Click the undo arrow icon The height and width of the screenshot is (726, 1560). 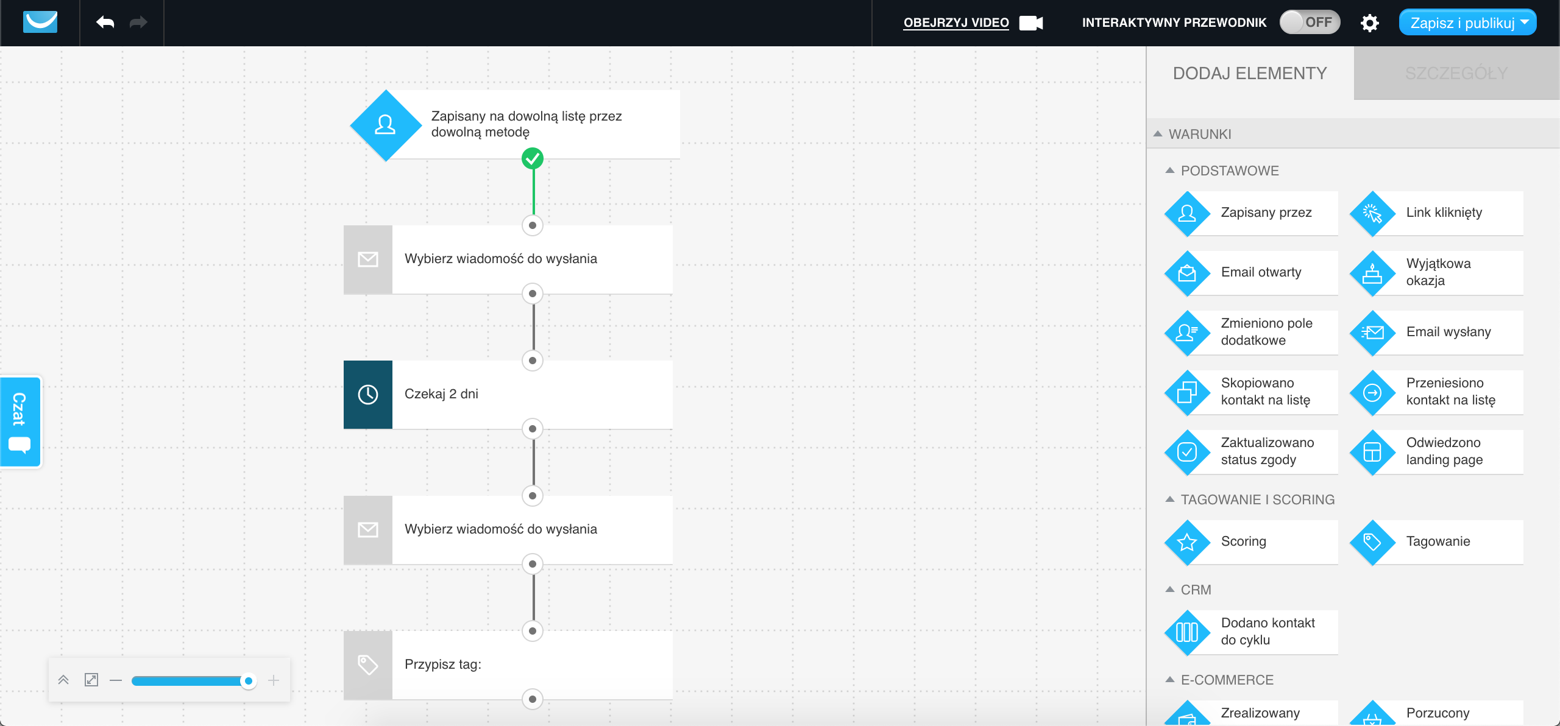[105, 23]
